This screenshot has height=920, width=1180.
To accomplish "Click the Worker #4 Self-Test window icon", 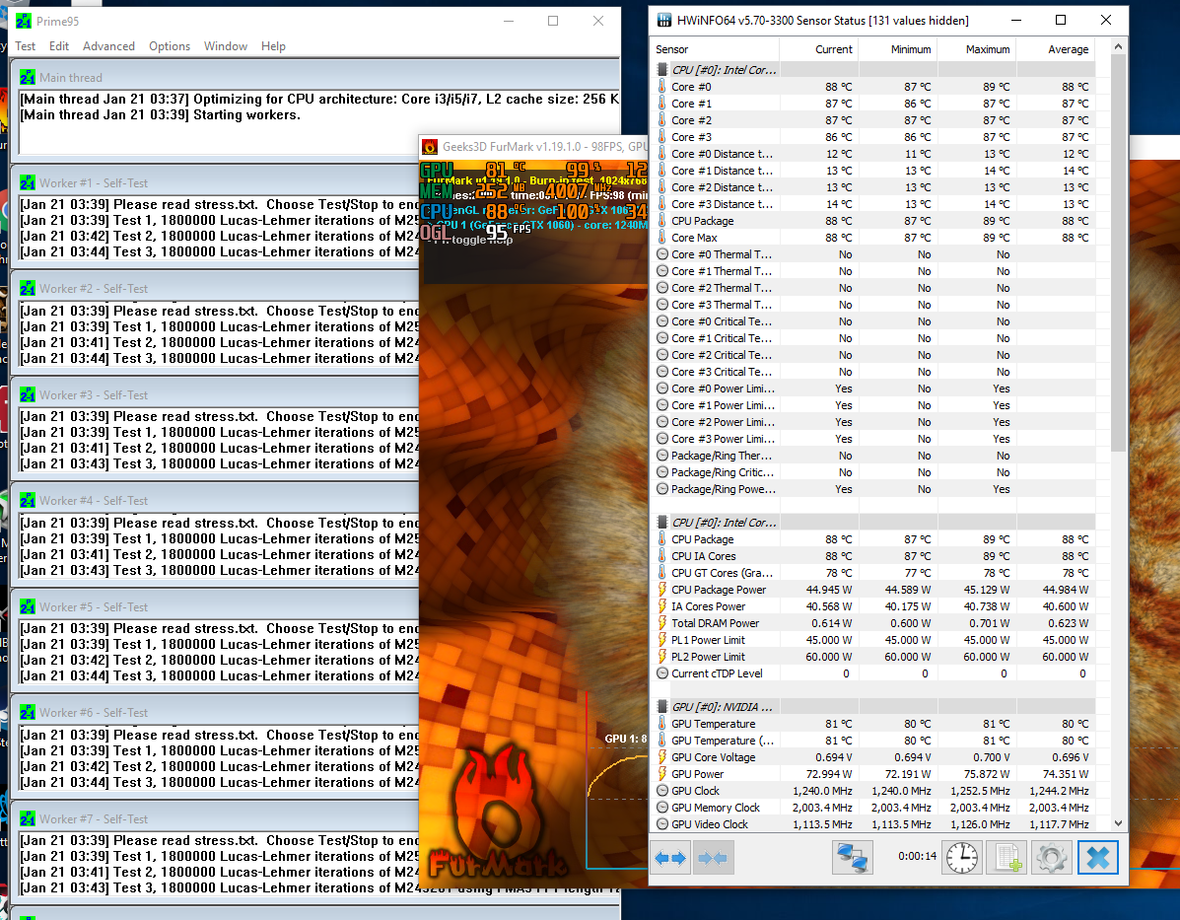I will pos(28,501).
